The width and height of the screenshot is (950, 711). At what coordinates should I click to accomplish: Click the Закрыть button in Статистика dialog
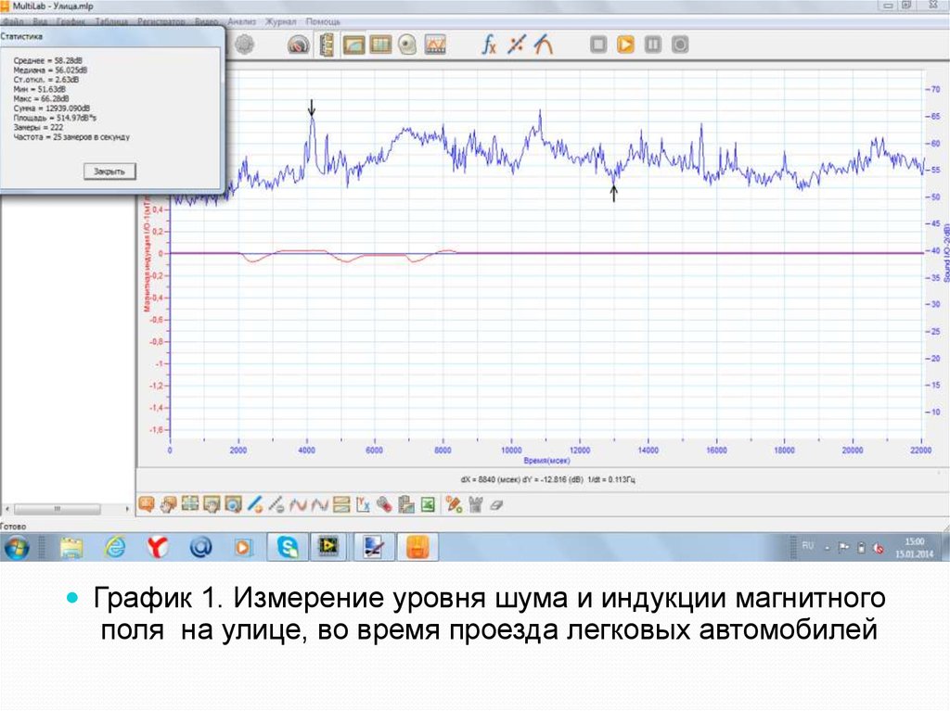110,171
